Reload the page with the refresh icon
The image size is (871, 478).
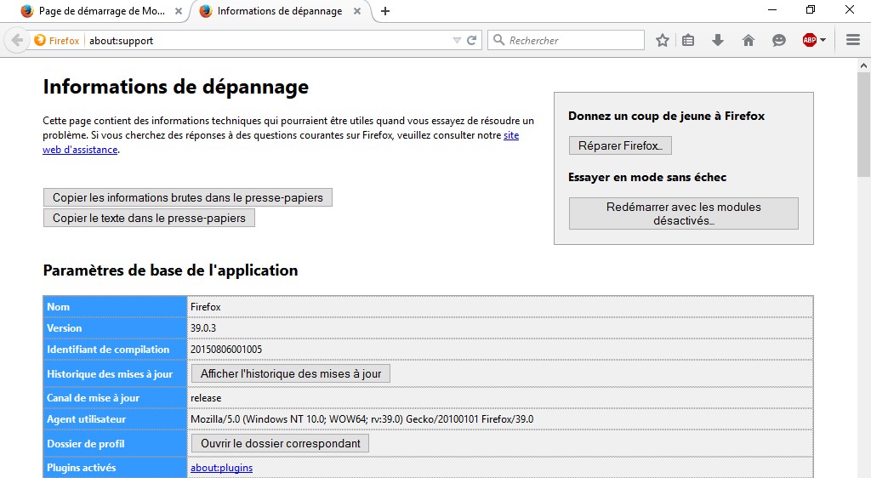click(x=472, y=40)
